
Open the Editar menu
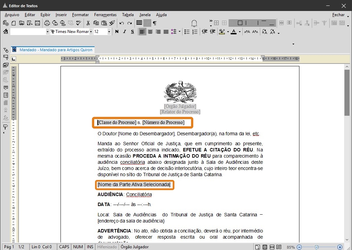[30, 15]
